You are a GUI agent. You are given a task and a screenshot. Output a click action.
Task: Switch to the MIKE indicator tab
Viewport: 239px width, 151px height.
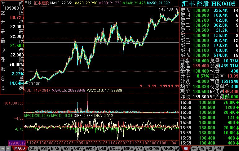pyautogui.click(x=128, y=149)
